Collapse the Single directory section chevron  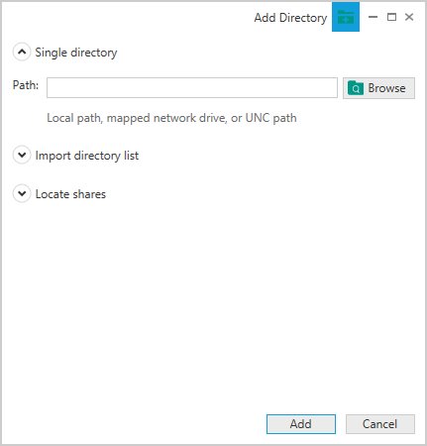tap(22, 52)
